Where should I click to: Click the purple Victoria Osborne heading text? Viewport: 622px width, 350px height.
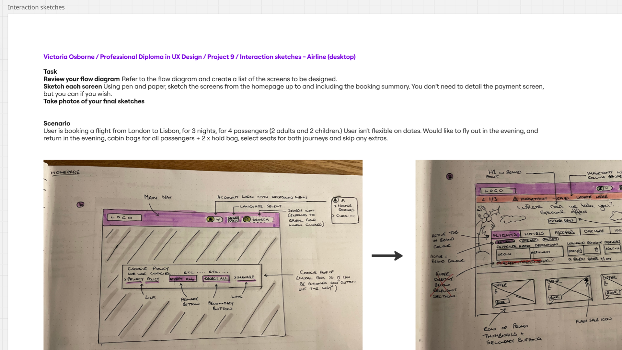pyautogui.click(x=199, y=57)
